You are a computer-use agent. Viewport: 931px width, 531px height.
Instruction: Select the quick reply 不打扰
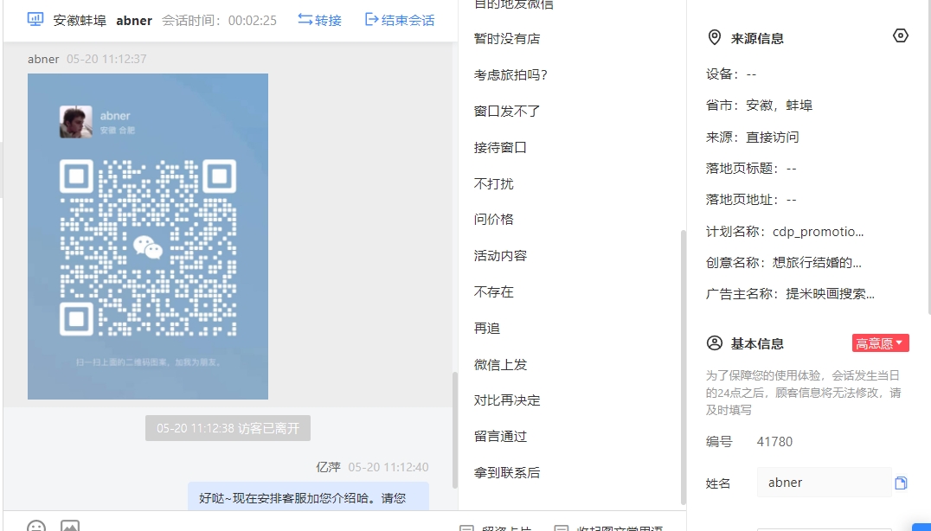(494, 183)
